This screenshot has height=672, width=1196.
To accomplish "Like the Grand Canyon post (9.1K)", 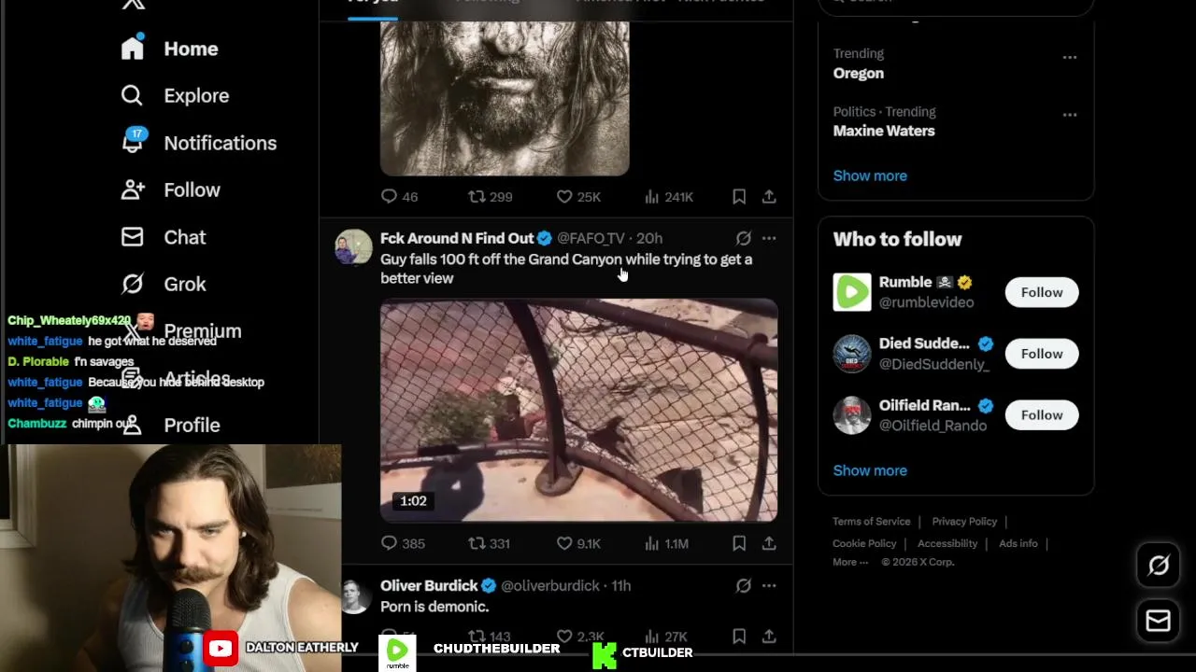I will pos(578,543).
